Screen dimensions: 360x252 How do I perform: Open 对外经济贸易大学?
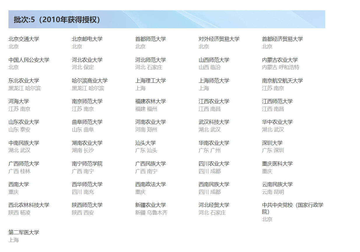[x=219, y=39]
